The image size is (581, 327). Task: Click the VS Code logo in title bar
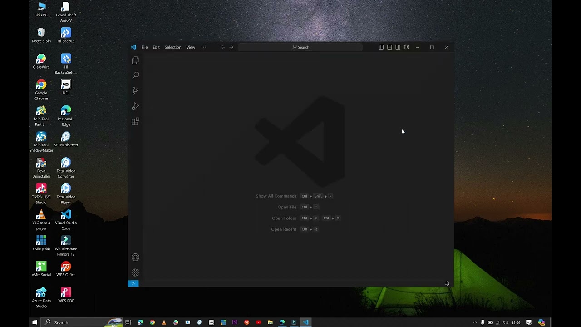[133, 47]
